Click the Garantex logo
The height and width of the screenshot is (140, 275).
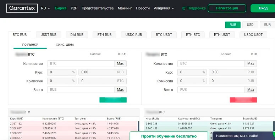coord(22,8)
